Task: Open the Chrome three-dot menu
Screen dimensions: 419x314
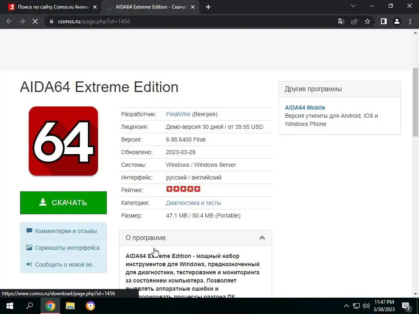Action: (x=410, y=21)
